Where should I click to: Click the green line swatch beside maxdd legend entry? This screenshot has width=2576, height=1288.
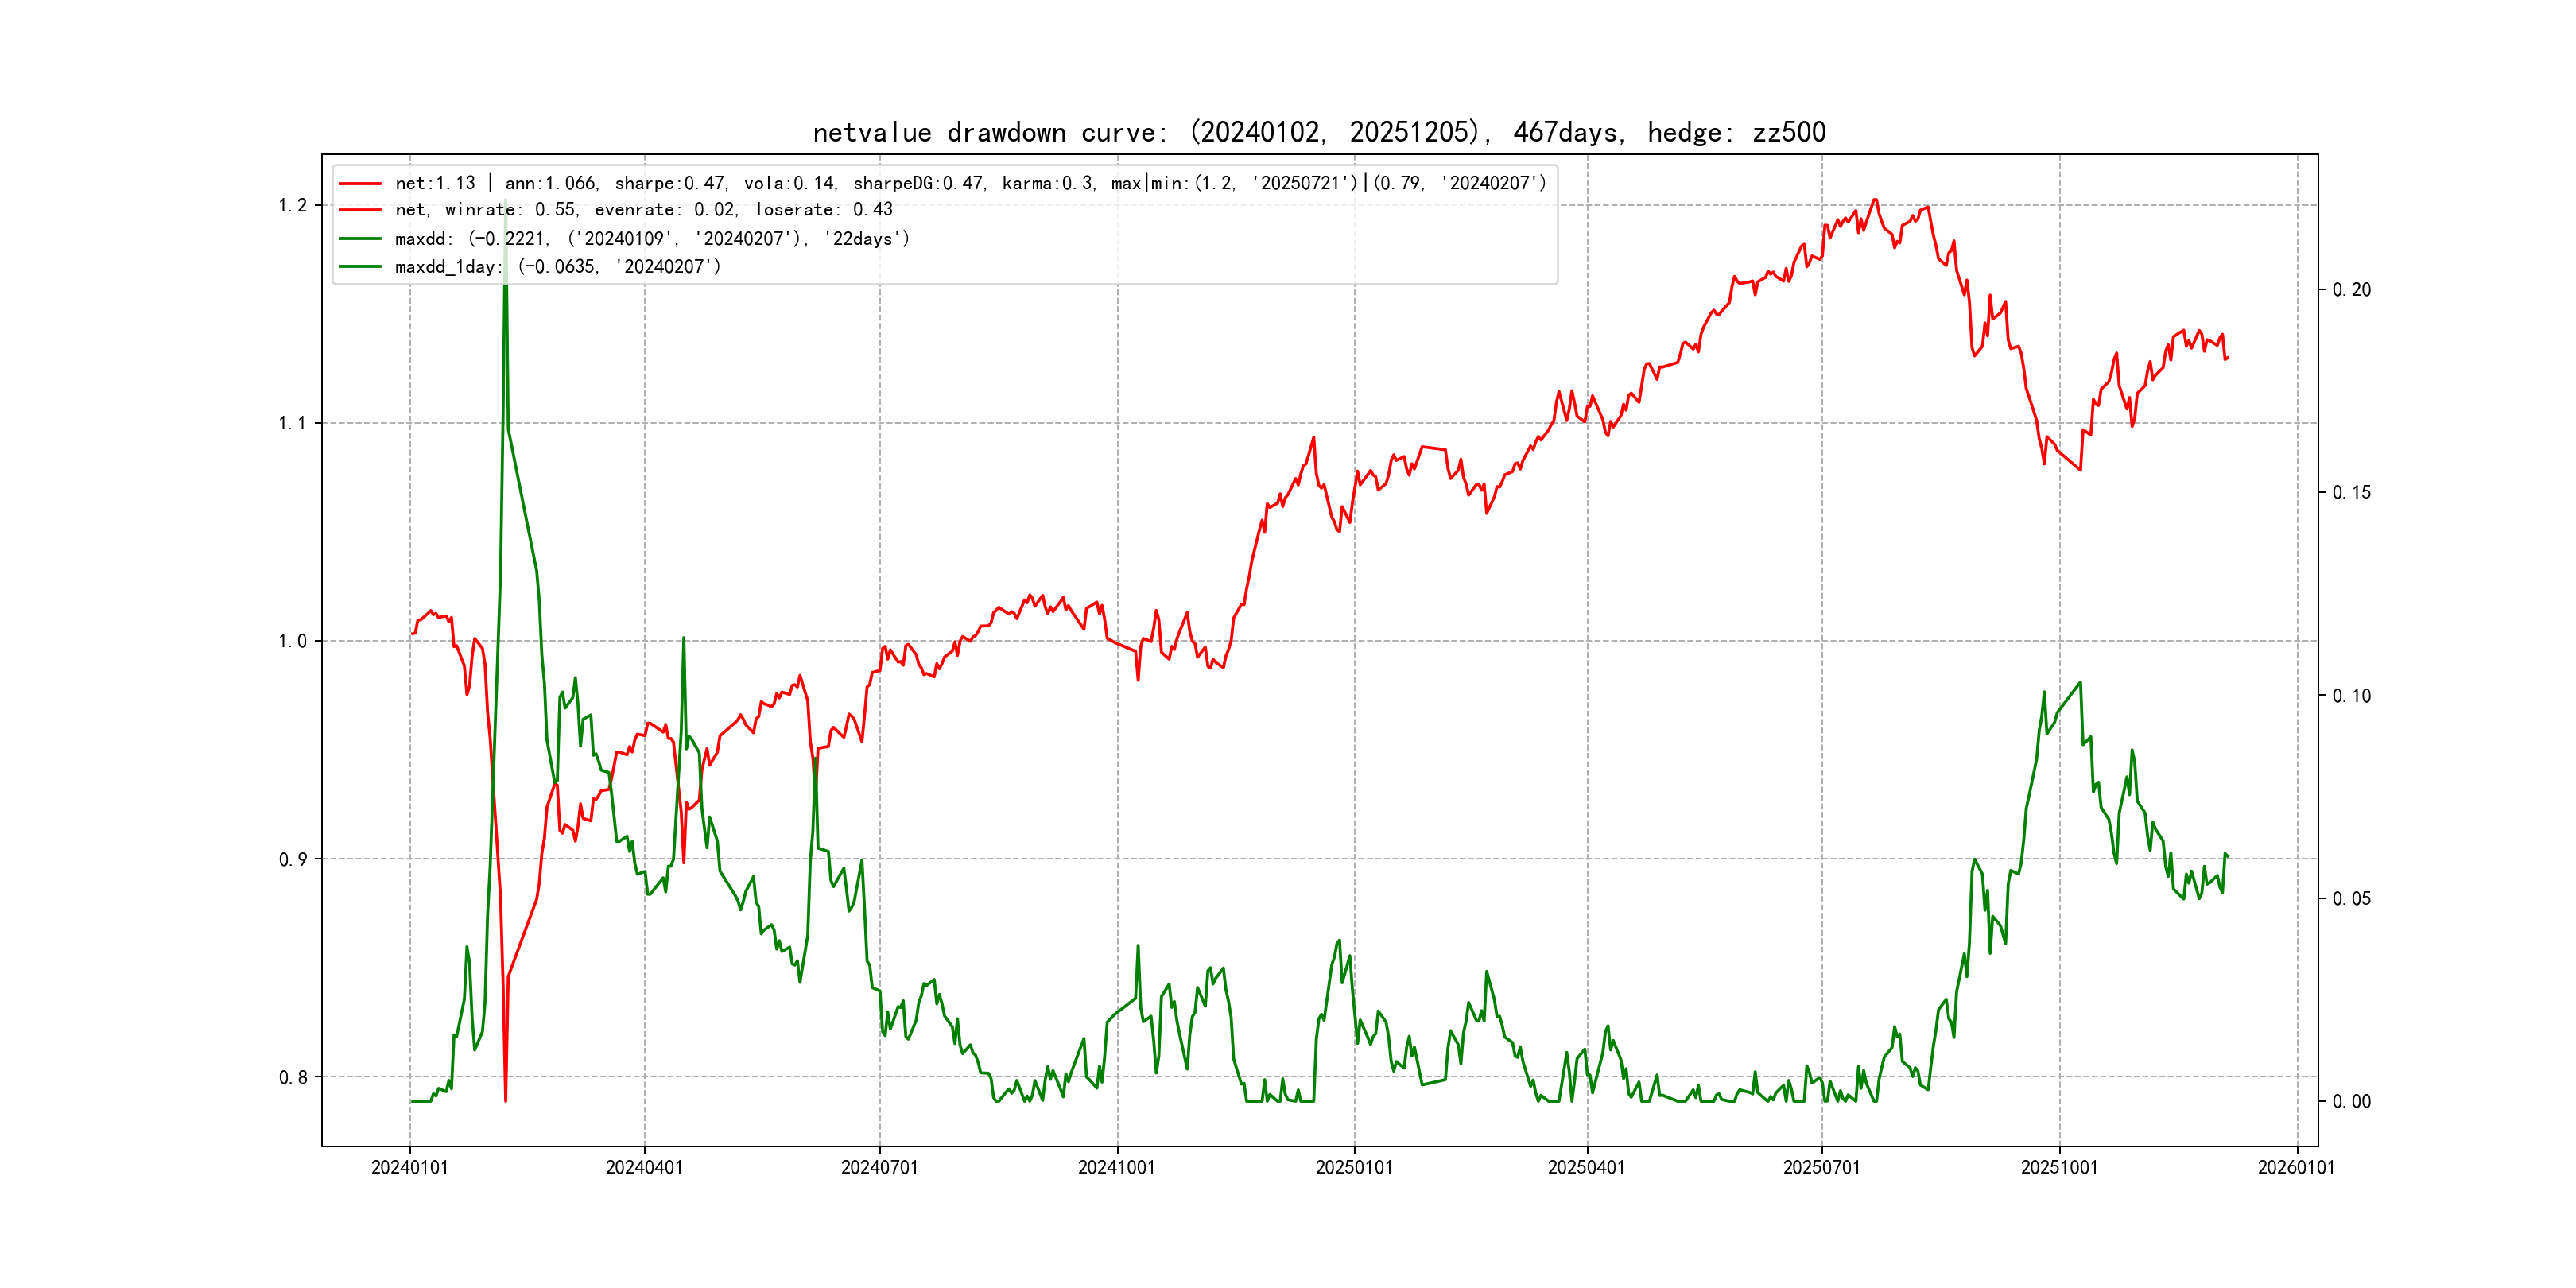point(360,239)
